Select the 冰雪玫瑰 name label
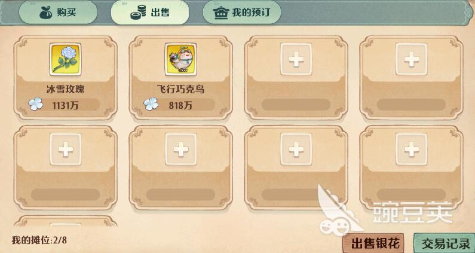The image size is (475, 253). 66,89
